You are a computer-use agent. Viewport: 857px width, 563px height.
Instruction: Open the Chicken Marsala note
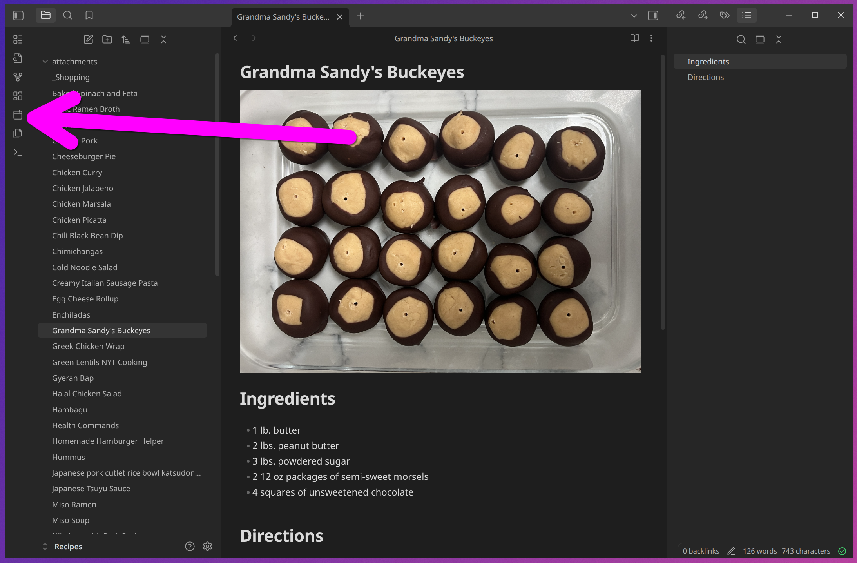tap(82, 204)
